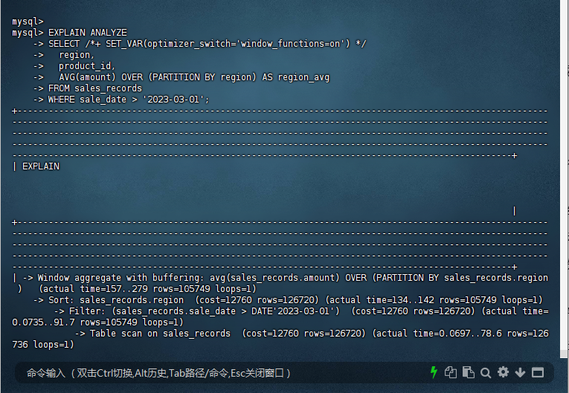The image size is (569, 393).
Task: Click the '| EXPLAIN' column header
Action: point(36,166)
